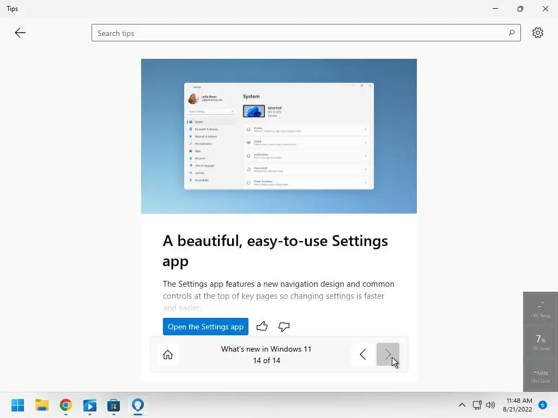Close the Tips window
This screenshot has height=418, width=558.
[x=545, y=9]
